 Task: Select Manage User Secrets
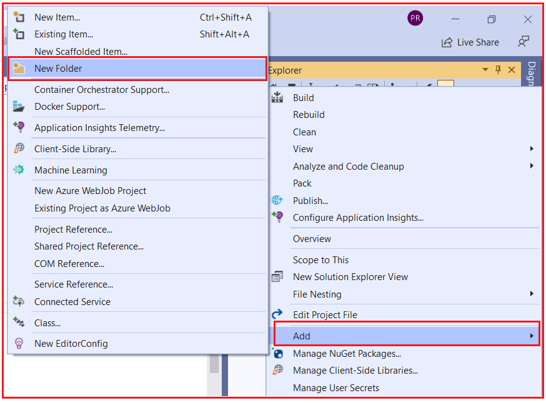[405, 387]
